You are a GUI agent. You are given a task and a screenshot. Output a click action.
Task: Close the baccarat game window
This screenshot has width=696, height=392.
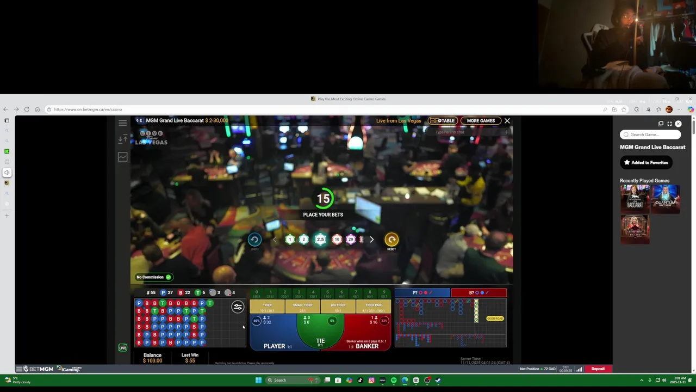tap(507, 121)
